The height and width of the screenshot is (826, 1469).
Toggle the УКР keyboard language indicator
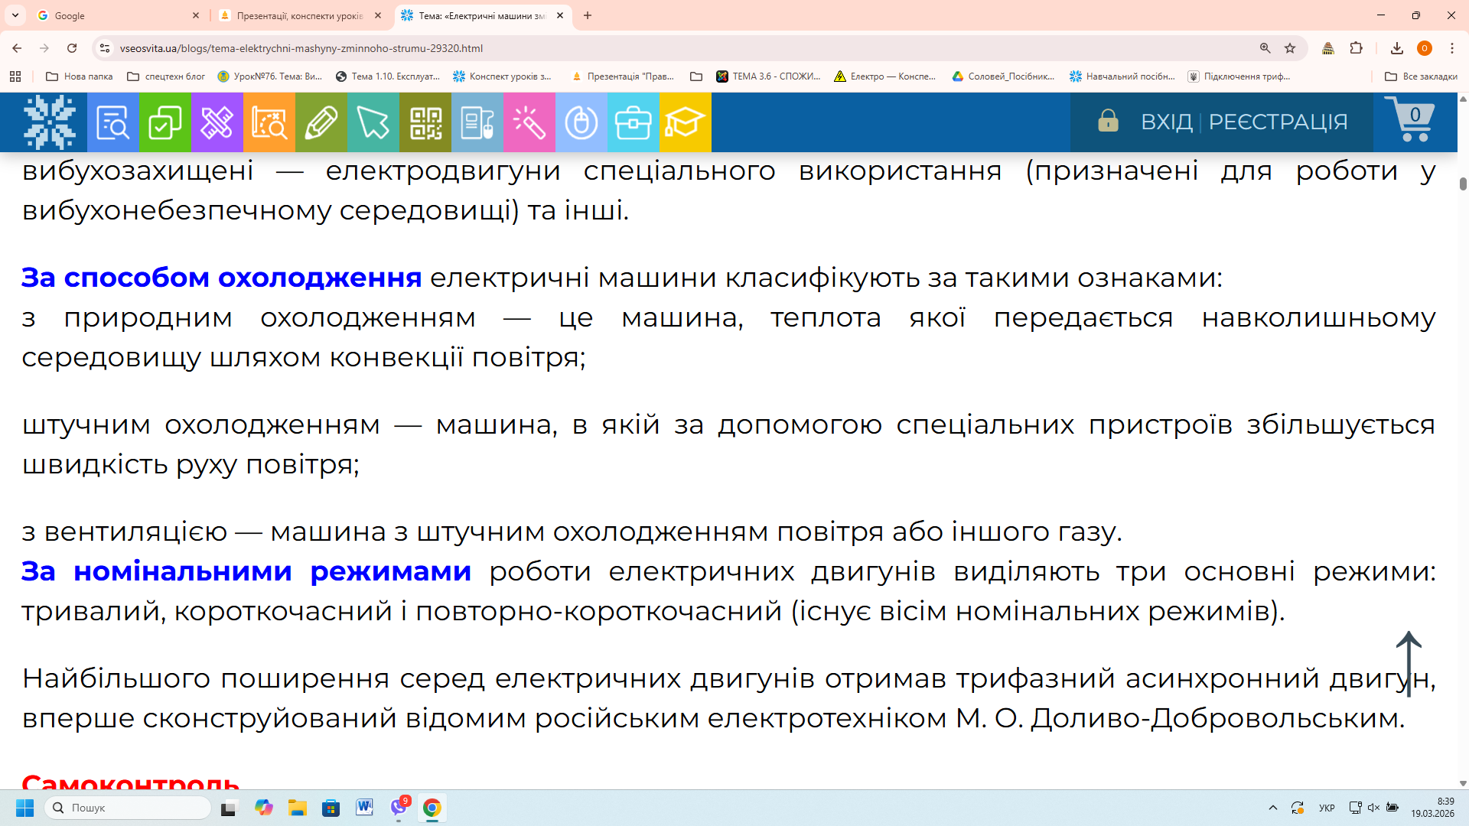1327,808
